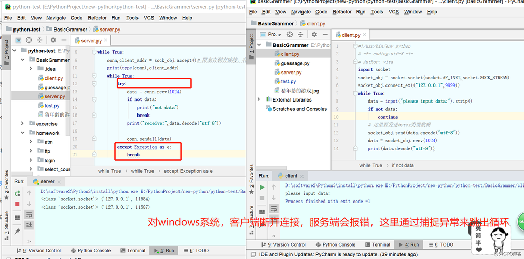Toggle 2: Favorites side tab in left window
Image resolution: width=524 pixels, height=259 pixels.
coord(6,185)
